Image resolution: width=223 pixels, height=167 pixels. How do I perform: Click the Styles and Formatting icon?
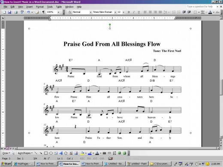click(70, 12)
